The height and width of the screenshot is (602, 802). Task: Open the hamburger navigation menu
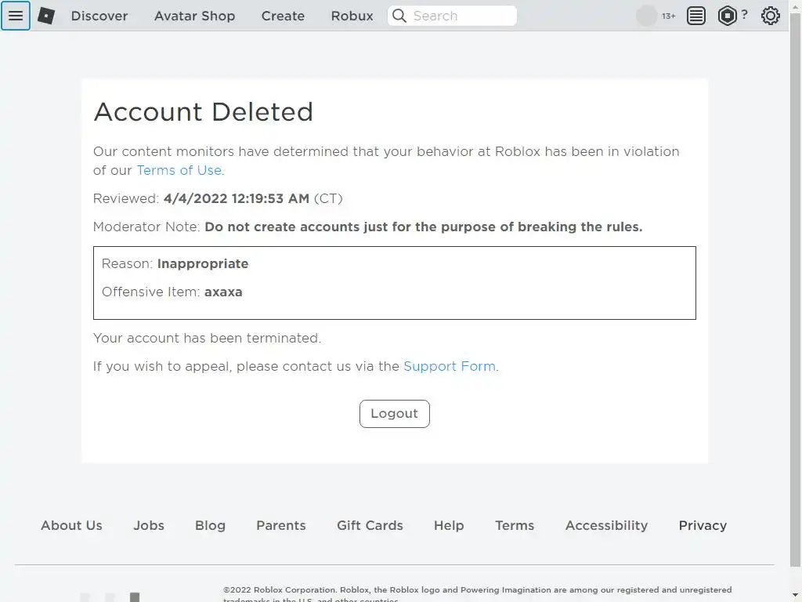click(x=16, y=16)
